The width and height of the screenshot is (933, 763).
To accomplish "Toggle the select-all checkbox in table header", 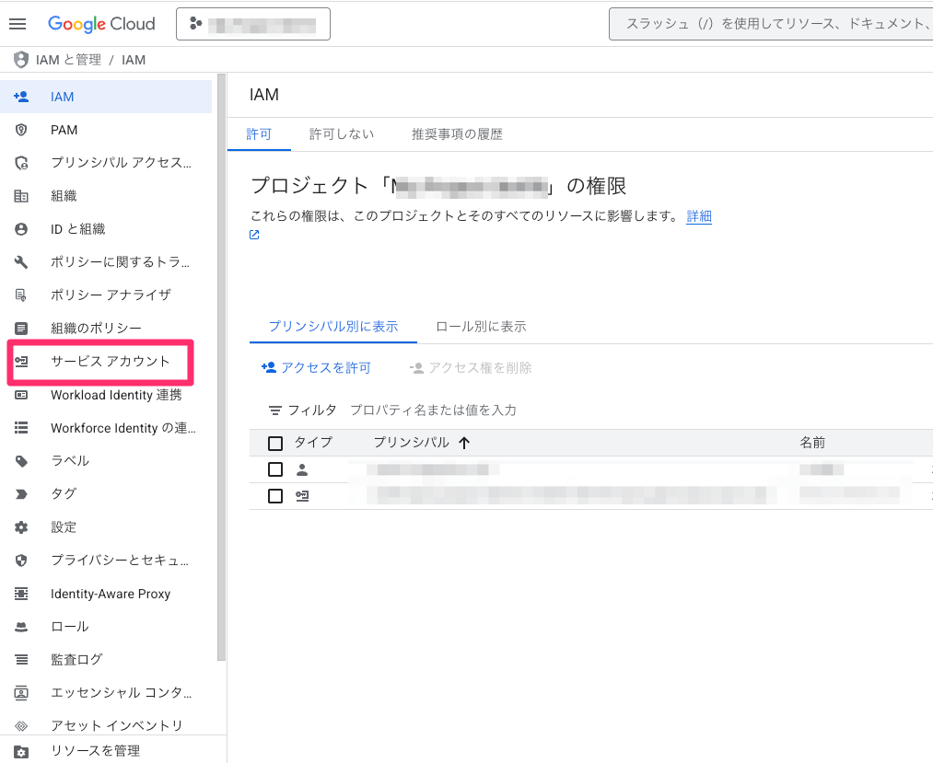I will [275, 443].
